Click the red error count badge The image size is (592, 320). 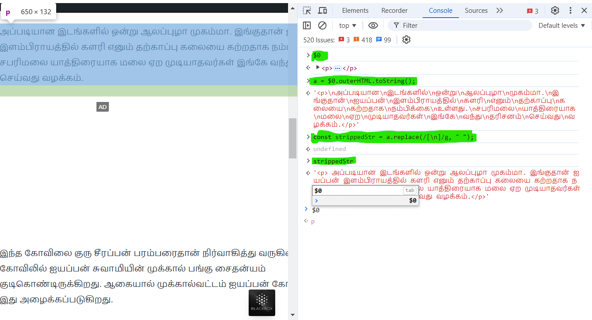pos(532,11)
